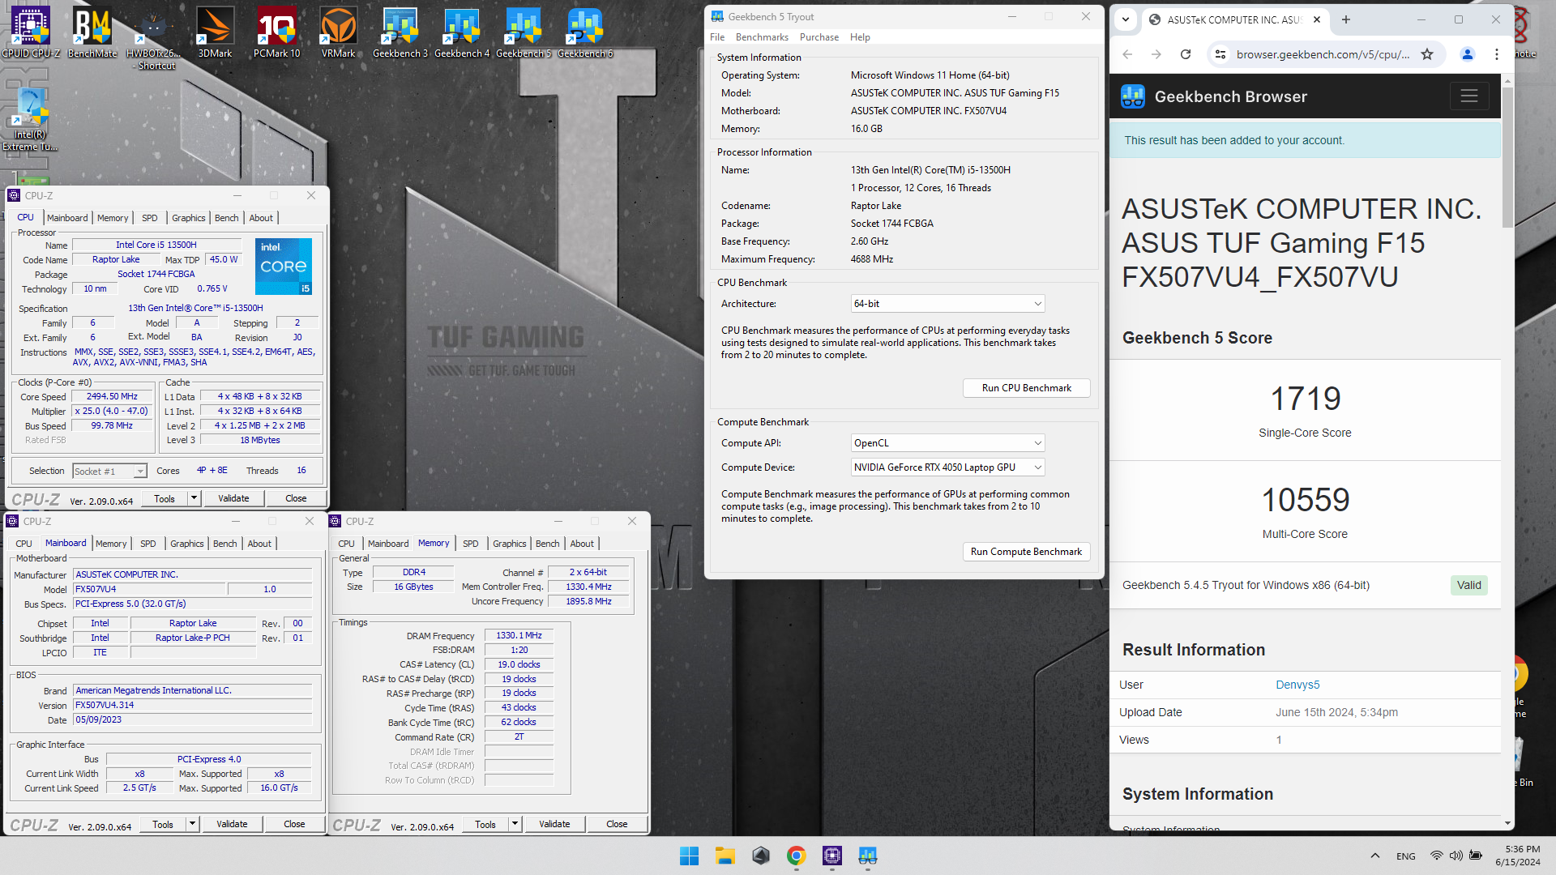Click Geekbench Browser logo link
Screen dimensions: 1556x875
tap(1214, 96)
